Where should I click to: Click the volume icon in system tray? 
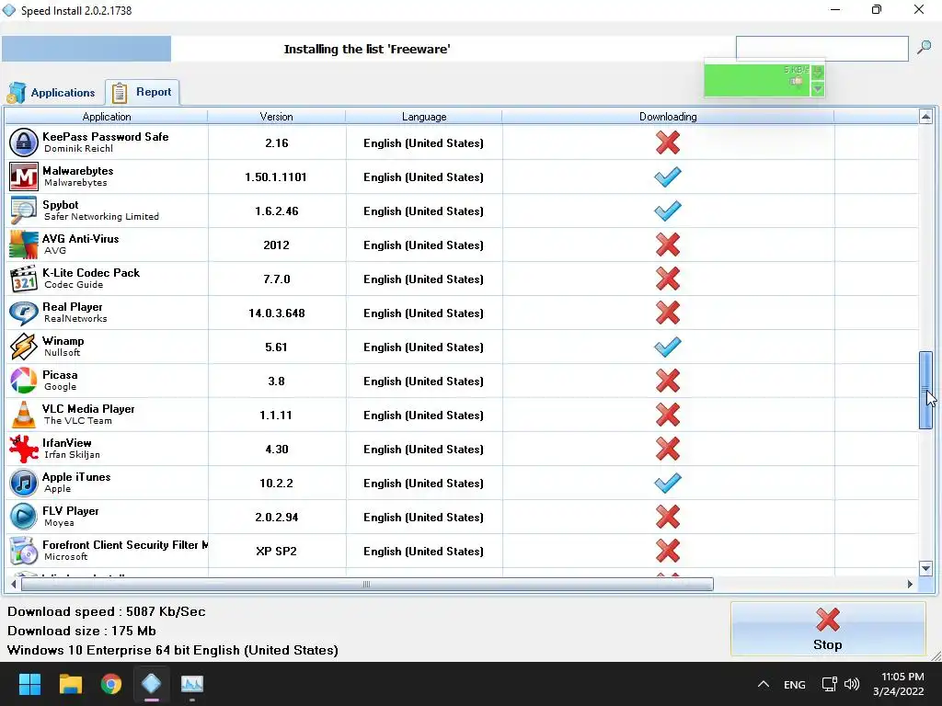coord(852,684)
